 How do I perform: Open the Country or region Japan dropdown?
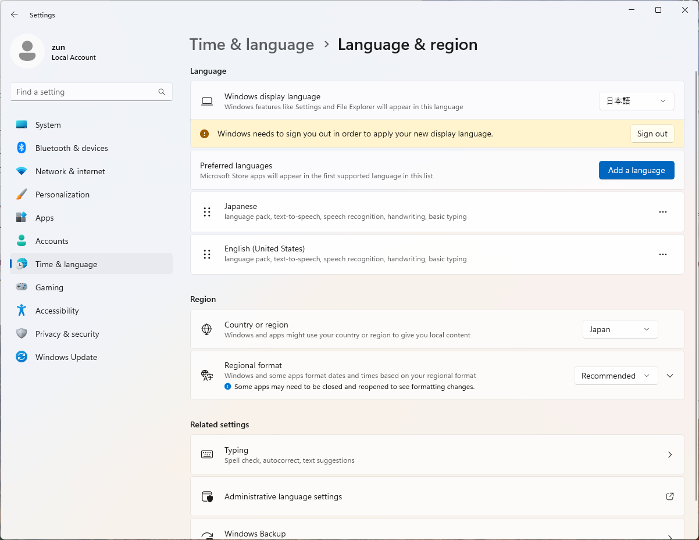point(620,329)
